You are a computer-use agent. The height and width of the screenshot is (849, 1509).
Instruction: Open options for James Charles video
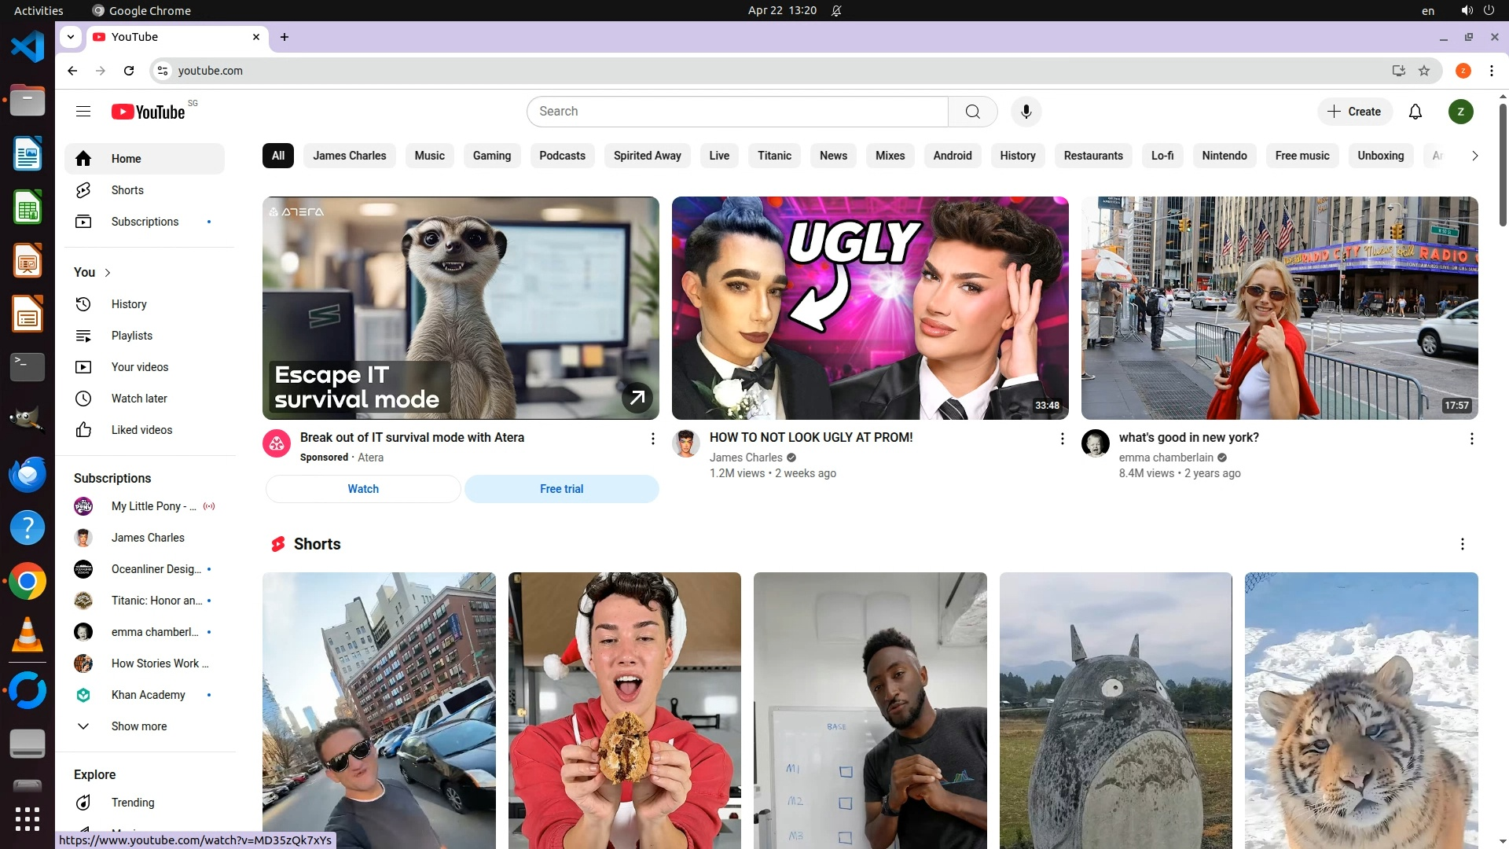pos(1062,439)
